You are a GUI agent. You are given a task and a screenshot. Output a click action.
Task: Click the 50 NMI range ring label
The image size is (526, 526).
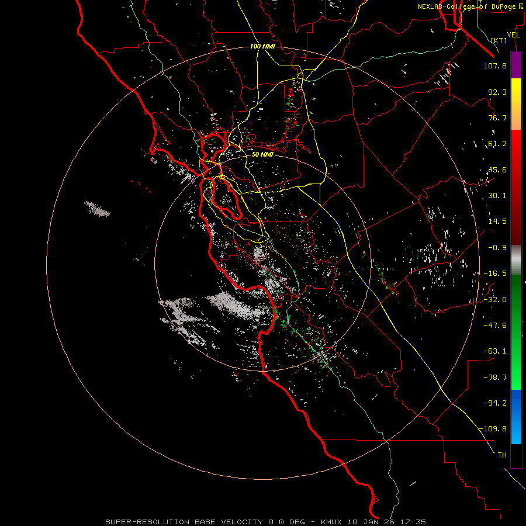[262, 155]
